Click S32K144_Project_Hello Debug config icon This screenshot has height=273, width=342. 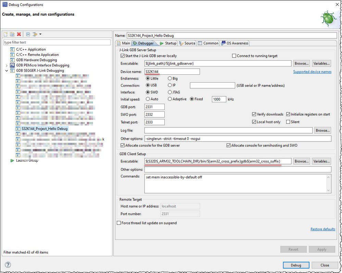point(18,129)
